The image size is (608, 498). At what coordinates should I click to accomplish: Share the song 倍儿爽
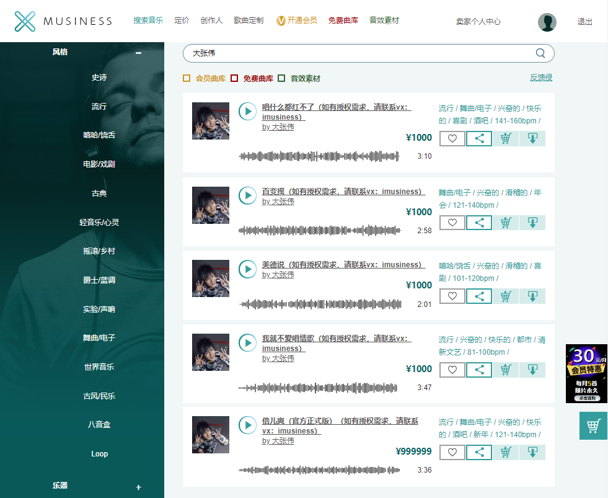[479, 452]
